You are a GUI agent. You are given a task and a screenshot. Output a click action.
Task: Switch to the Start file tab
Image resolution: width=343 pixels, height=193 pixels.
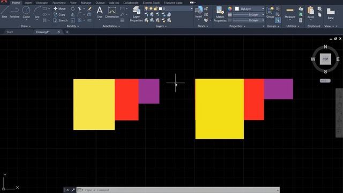[10, 32]
